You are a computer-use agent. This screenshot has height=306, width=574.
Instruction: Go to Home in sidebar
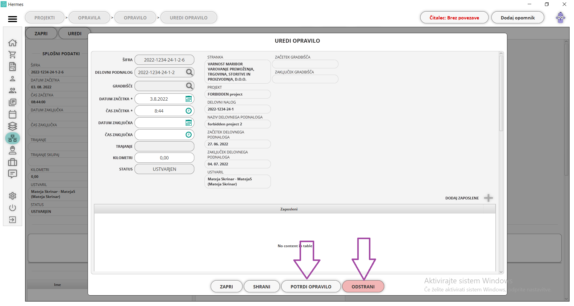coord(13,43)
